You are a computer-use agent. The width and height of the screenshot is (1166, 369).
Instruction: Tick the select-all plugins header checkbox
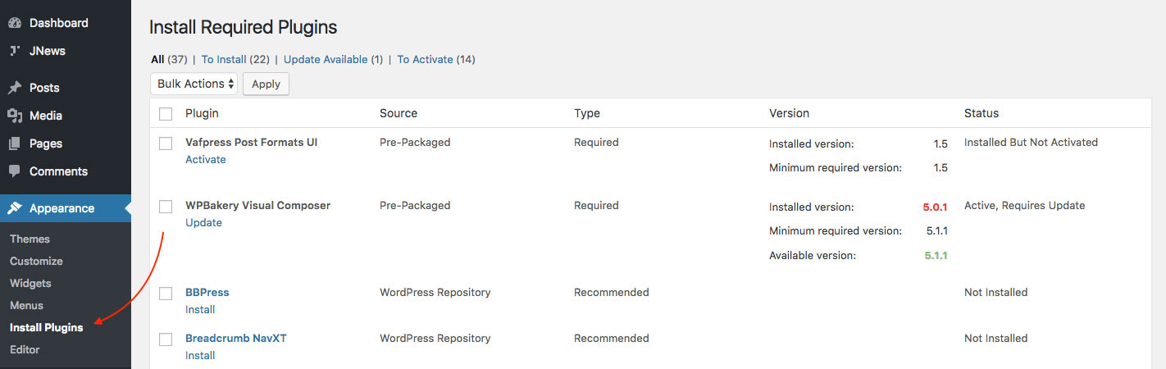click(166, 113)
